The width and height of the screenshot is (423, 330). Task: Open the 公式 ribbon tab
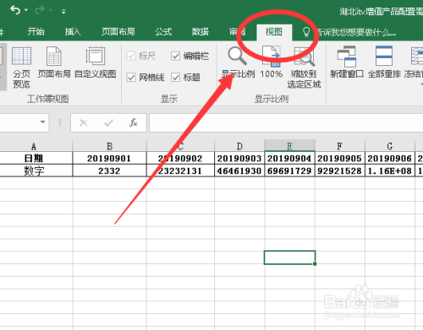click(163, 31)
